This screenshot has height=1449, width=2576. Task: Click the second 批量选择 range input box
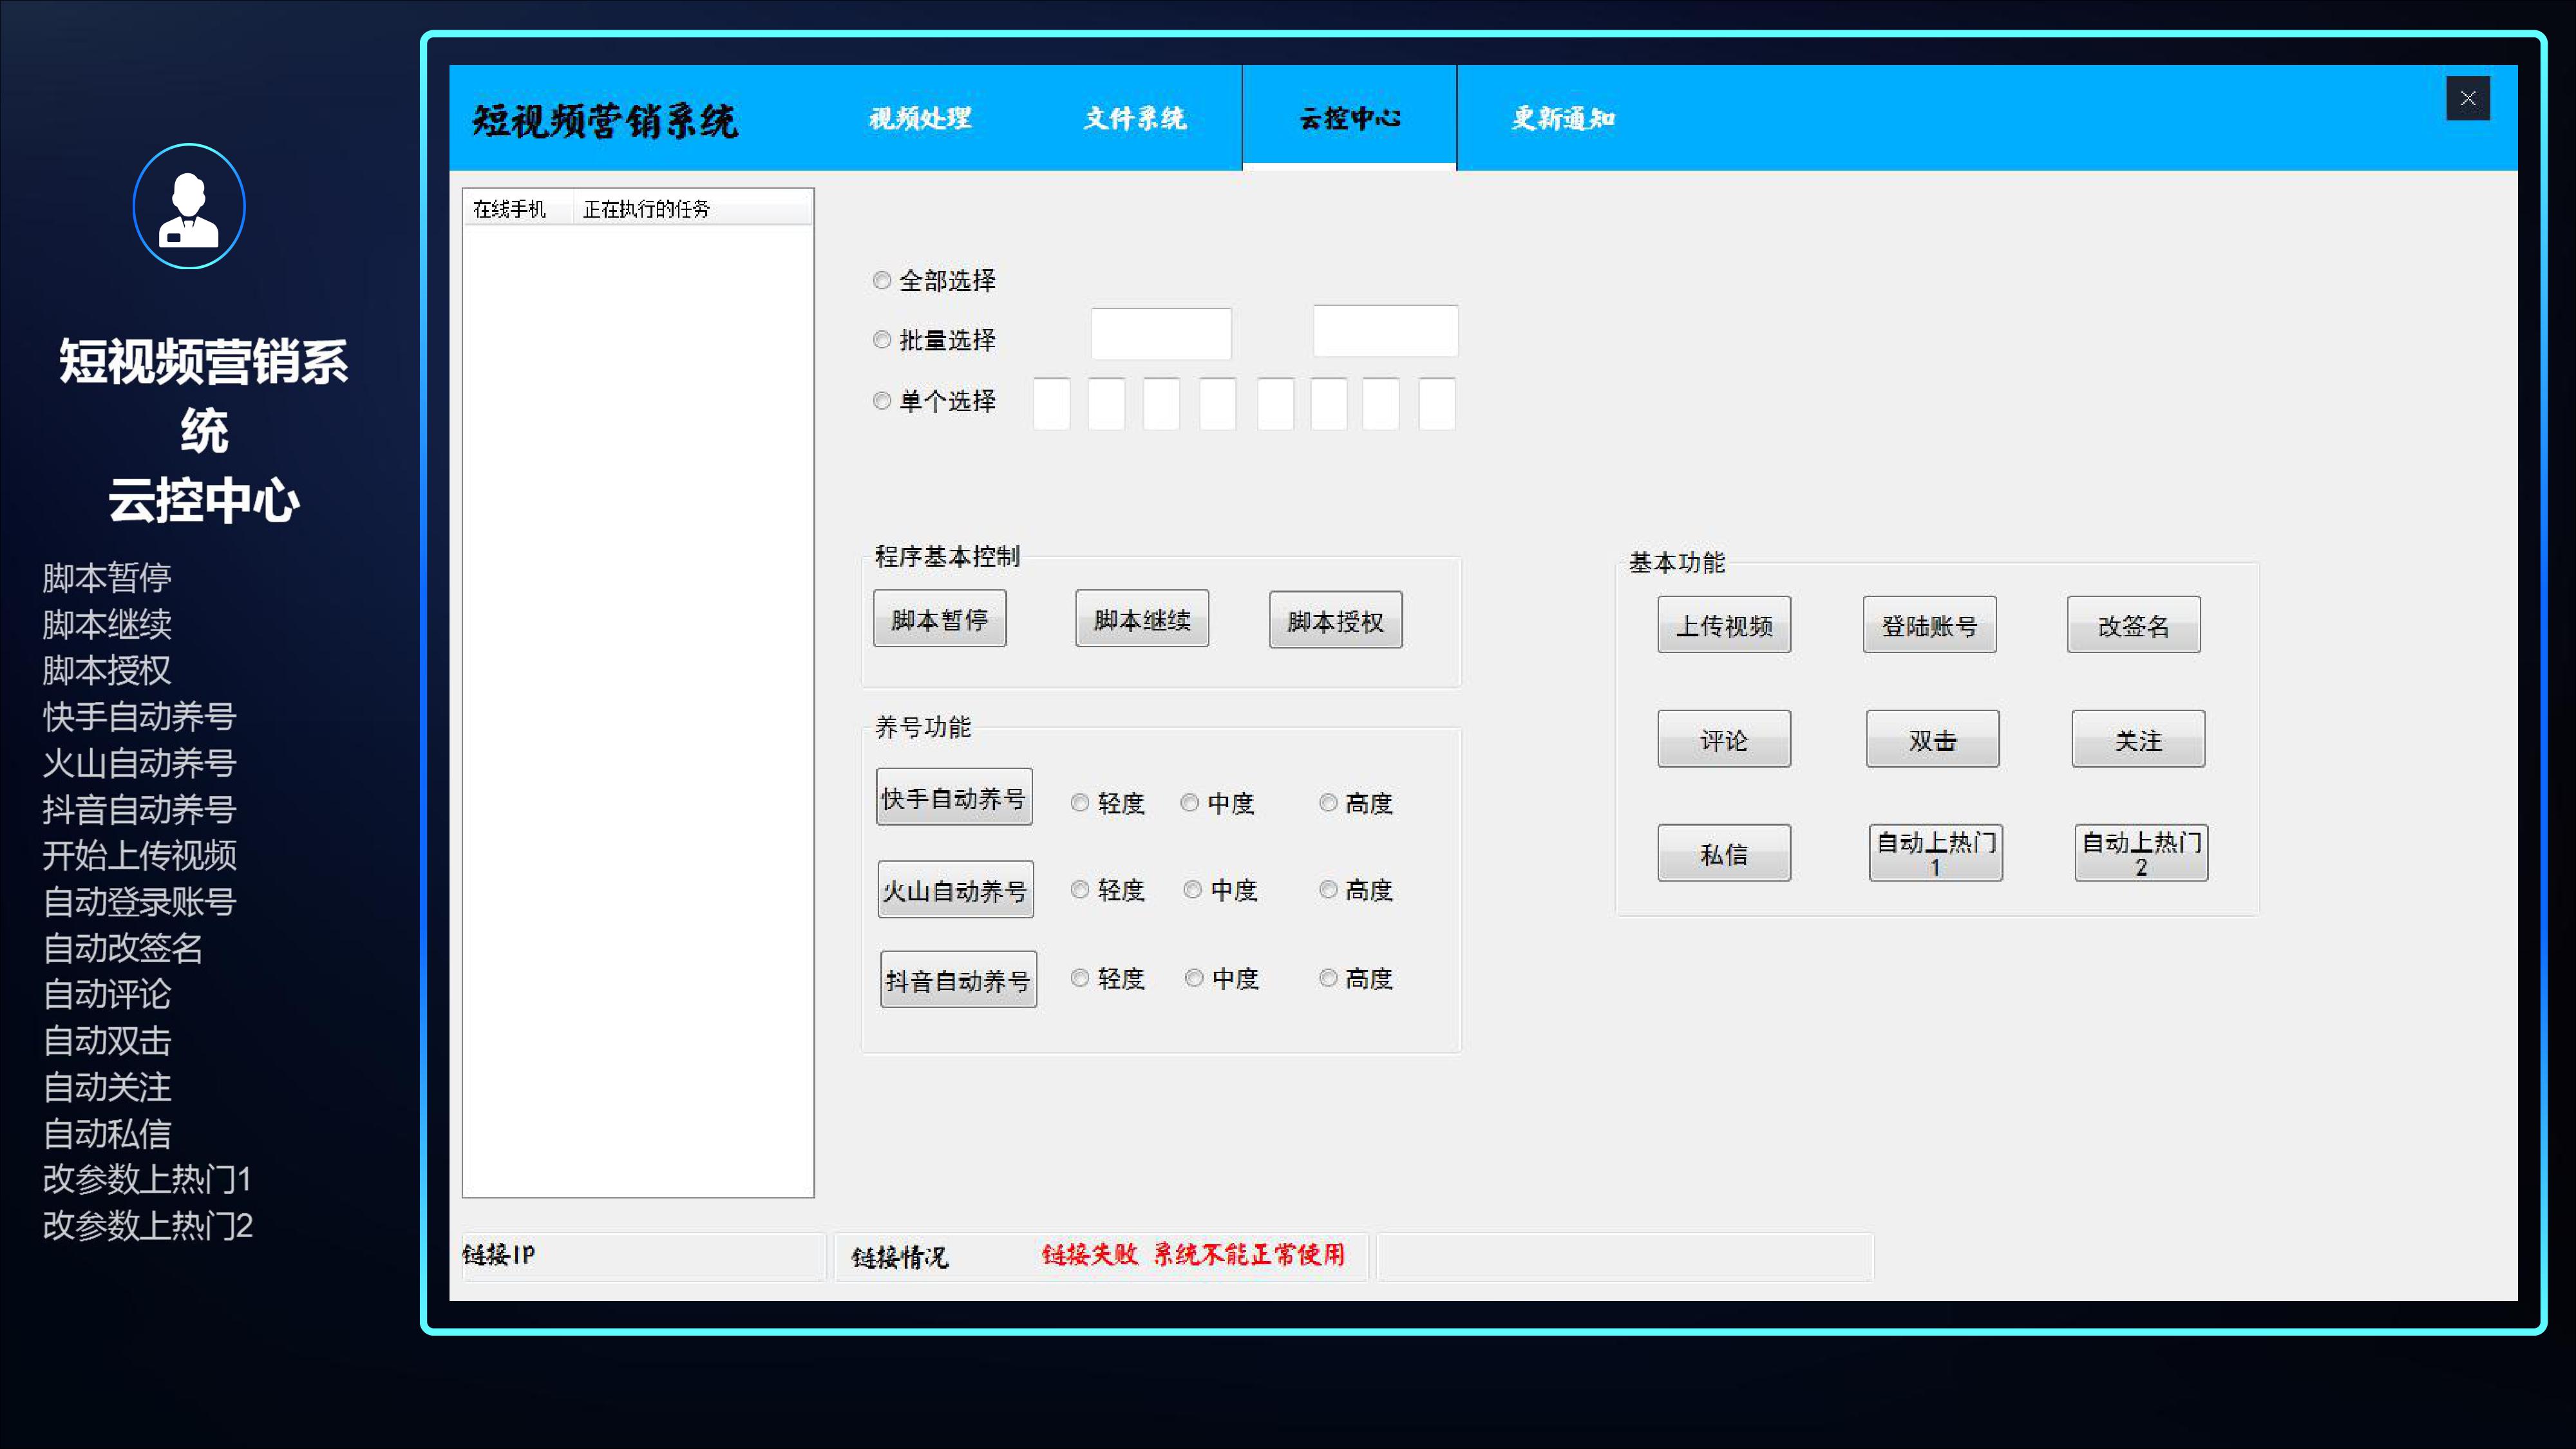1385,331
